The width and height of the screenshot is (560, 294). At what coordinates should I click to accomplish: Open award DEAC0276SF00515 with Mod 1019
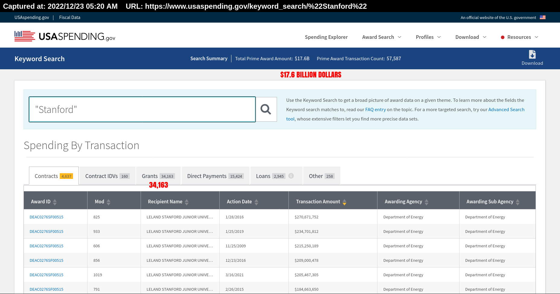tap(46, 275)
